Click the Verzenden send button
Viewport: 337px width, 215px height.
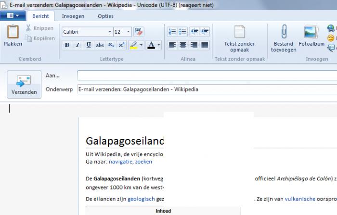[24, 84]
